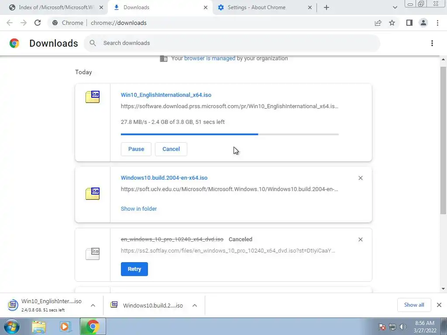Image resolution: width=447 pixels, height=335 pixels.
Task: Pause the Win10_EnglishInternational download
Action: (x=136, y=149)
